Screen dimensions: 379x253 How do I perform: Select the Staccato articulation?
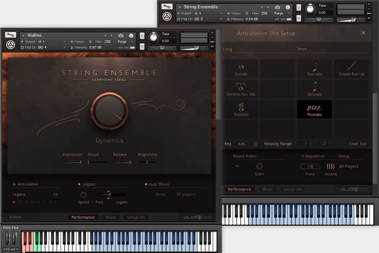point(314,69)
